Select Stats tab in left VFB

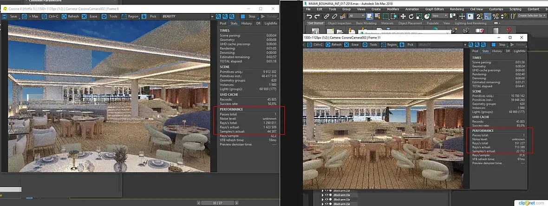[x=234, y=23]
